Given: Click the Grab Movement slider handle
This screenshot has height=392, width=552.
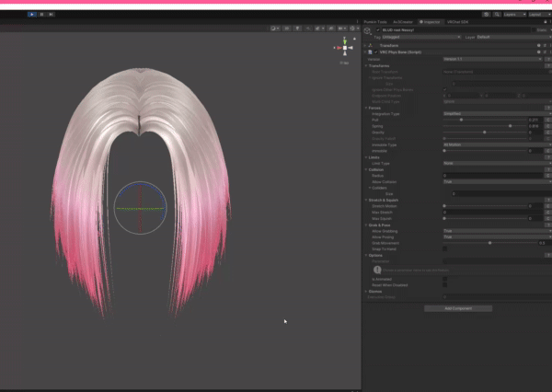Looking at the screenshot, I should click(x=489, y=243).
